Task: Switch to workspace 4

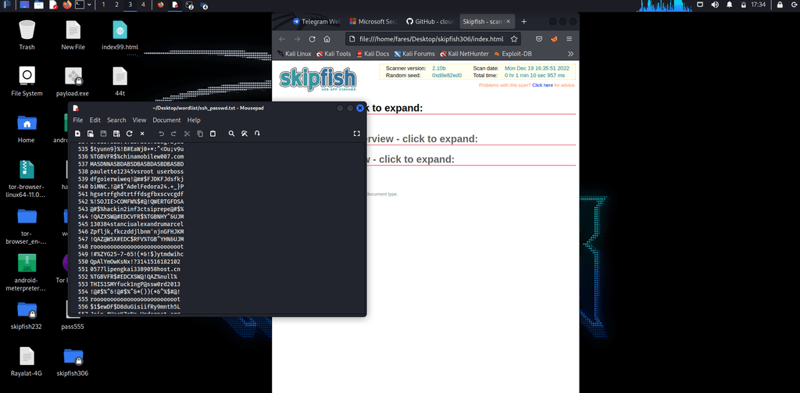Action: [143, 5]
